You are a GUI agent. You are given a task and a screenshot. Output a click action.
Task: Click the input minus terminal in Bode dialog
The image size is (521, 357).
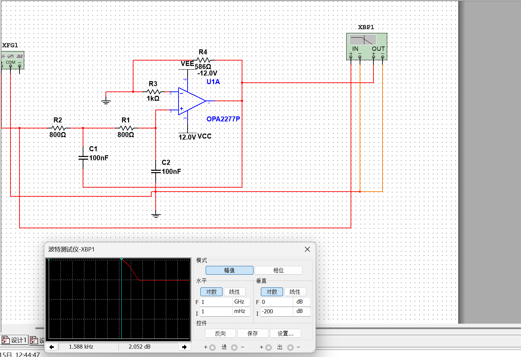pyautogui.click(x=234, y=348)
